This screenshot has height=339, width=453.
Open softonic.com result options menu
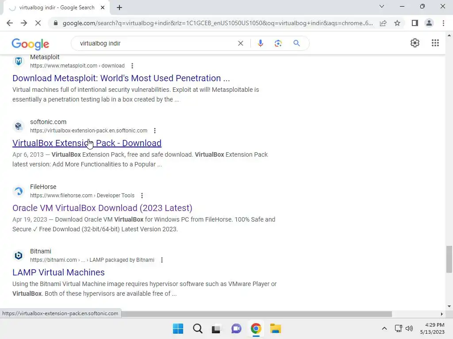(x=155, y=131)
